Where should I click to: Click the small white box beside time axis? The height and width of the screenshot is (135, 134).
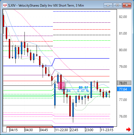coord(5,129)
